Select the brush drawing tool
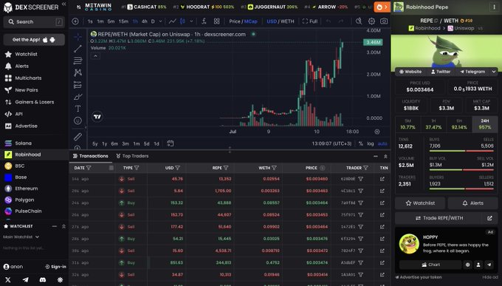This screenshot has height=286, width=502. pyautogui.click(x=78, y=97)
